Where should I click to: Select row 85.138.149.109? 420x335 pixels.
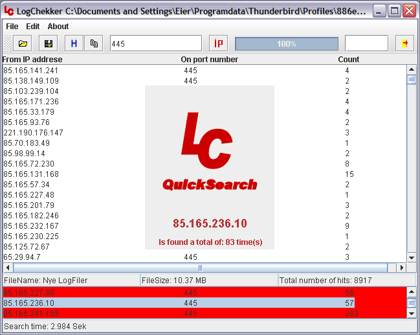click(204, 81)
